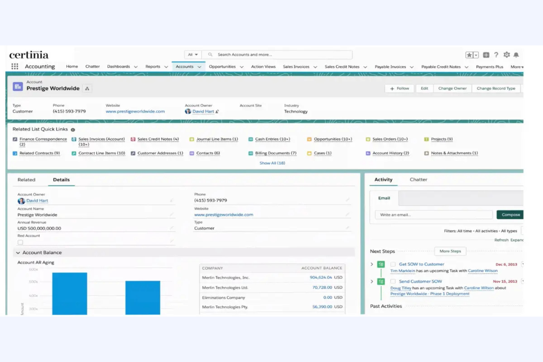
Task: Open the Notifications bell icon
Action: point(516,55)
